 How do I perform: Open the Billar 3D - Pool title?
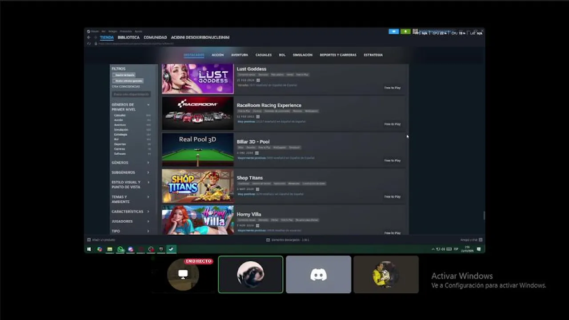tap(253, 142)
